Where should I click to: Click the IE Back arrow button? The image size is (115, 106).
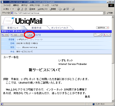tap(6, 9)
